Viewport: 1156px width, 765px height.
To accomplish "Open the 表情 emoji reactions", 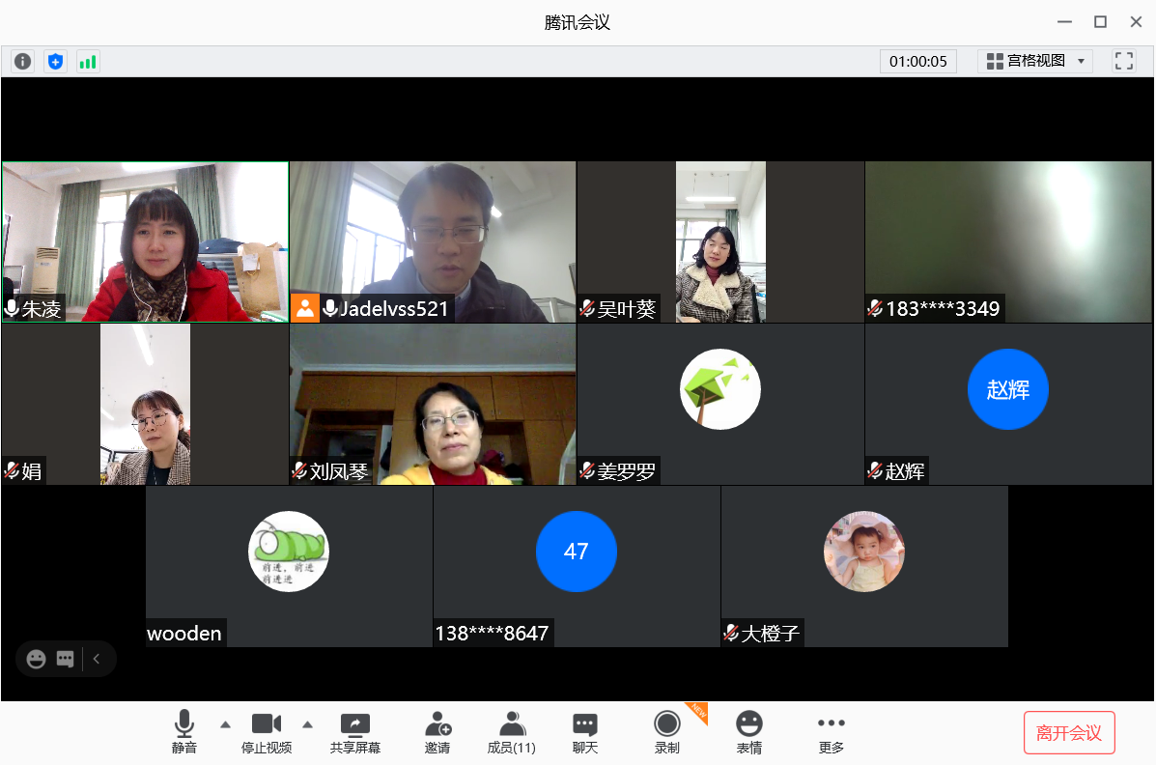I will (x=749, y=732).
